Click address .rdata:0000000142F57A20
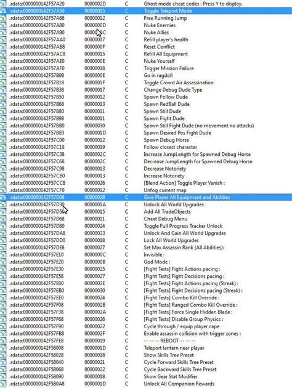Image resolution: width=292 pixels, height=388 pixels. 37,4
